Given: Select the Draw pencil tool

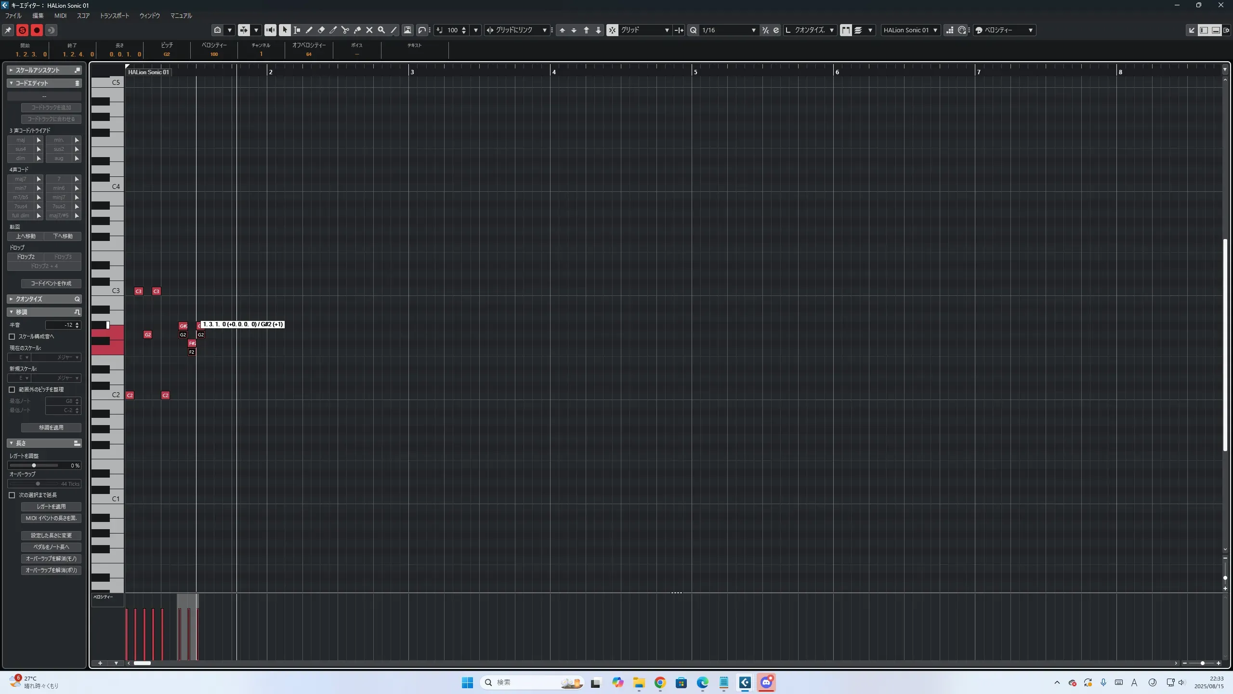Looking at the screenshot, I should click(x=309, y=30).
